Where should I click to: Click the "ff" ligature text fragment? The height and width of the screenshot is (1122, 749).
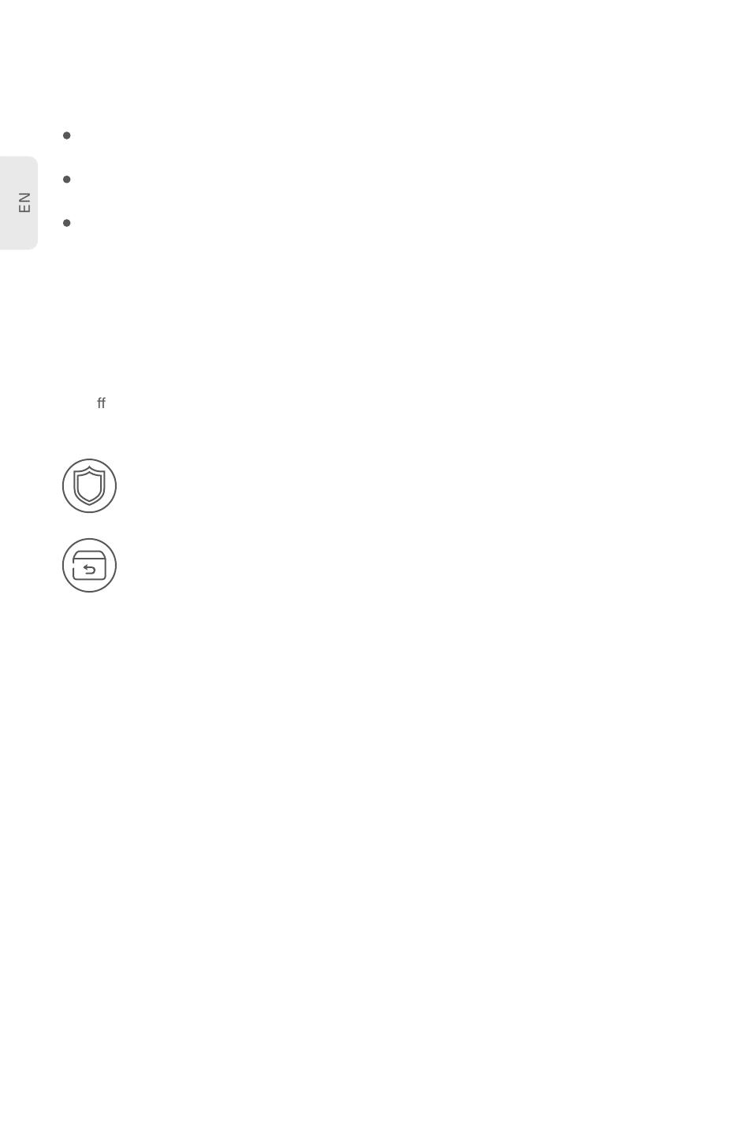pos(101,403)
